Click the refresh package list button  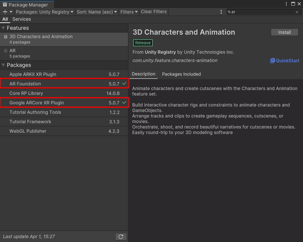click(x=121, y=237)
